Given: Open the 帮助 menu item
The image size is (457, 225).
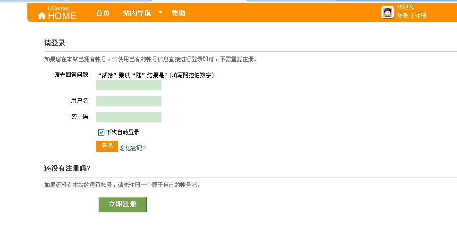Looking at the screenshot, I should tap(178, 13).
